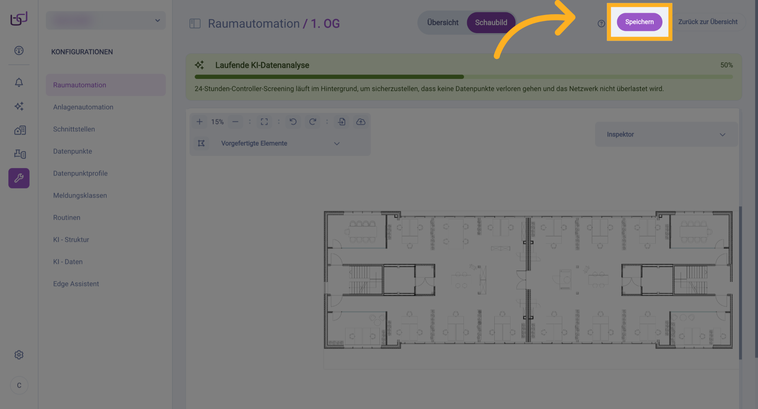Click Zurück zur Übersicht button
Screen dimensions: 758x409
click(707, 22)
